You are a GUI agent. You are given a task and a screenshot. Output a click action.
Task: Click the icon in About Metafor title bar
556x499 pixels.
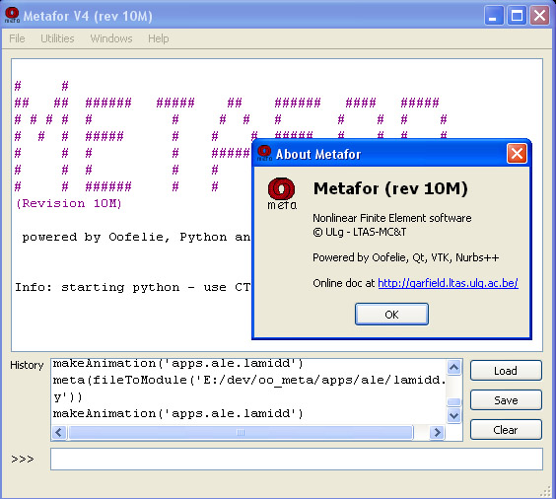point(264,153)
